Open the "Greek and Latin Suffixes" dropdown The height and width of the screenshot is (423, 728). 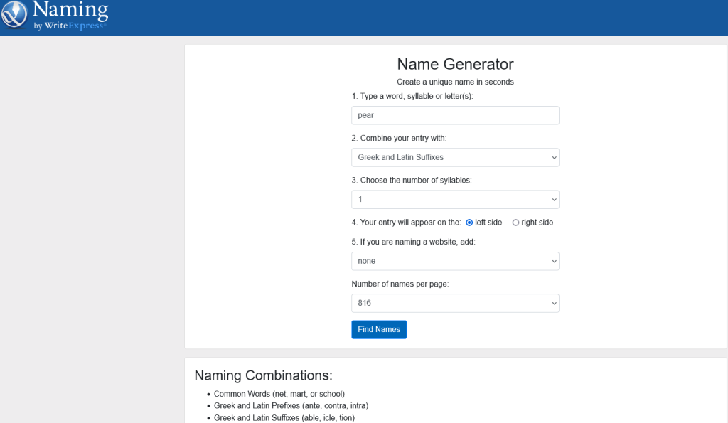point(455,157)
